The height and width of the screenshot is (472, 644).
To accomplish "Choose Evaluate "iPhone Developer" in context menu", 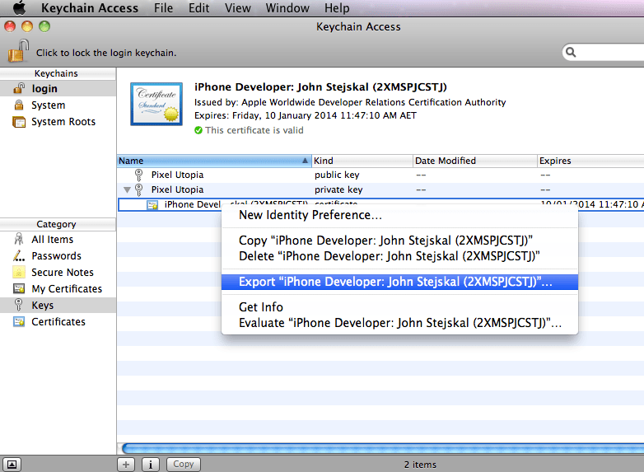I will tap(399, 323).
